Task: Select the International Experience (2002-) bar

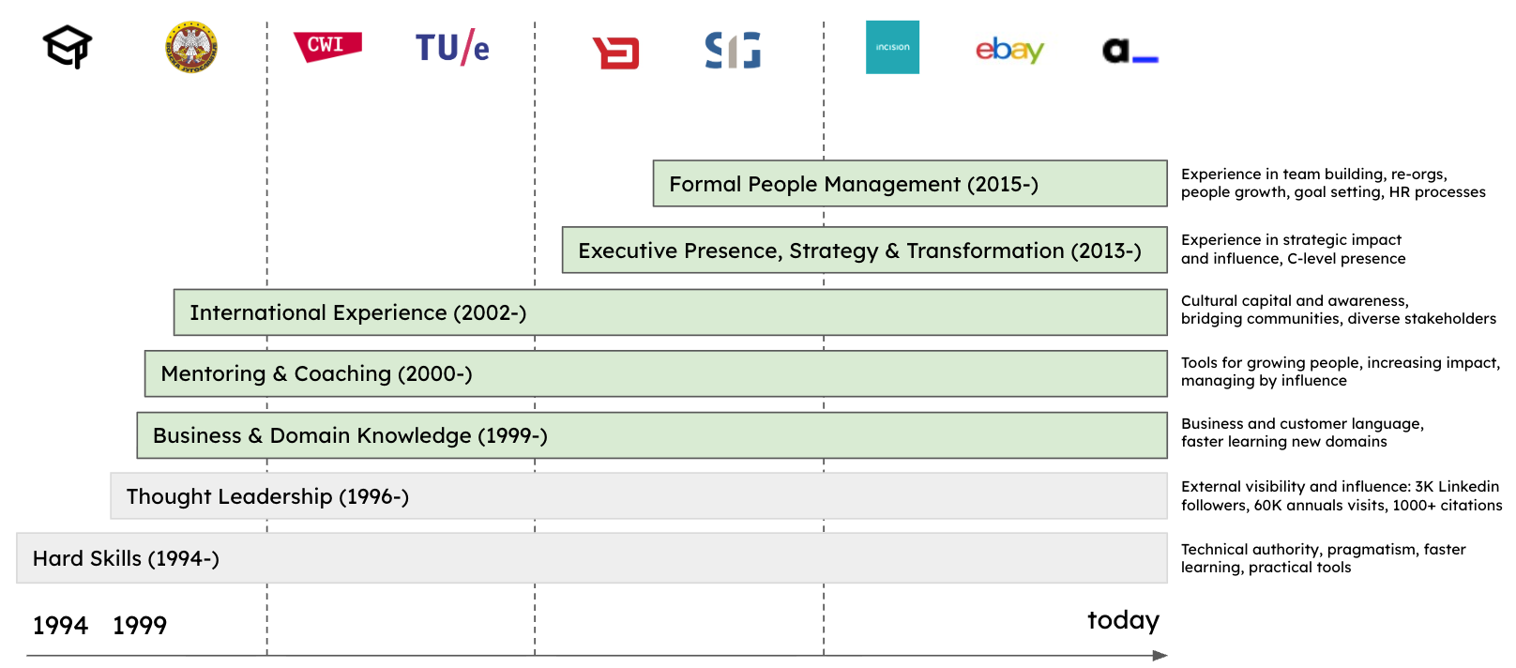Action: pyautogui.click(x=671, y=312)
